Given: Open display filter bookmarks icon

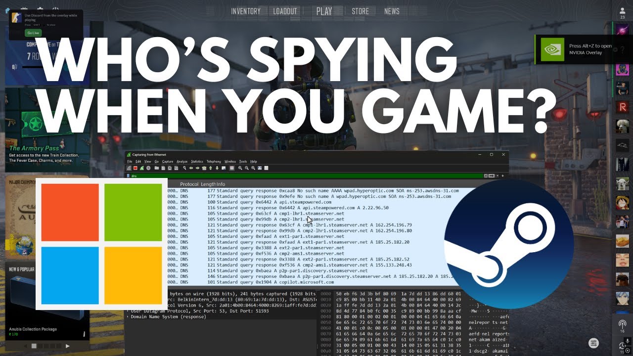Looking at the screenshot, I should [x=128, y=176].
